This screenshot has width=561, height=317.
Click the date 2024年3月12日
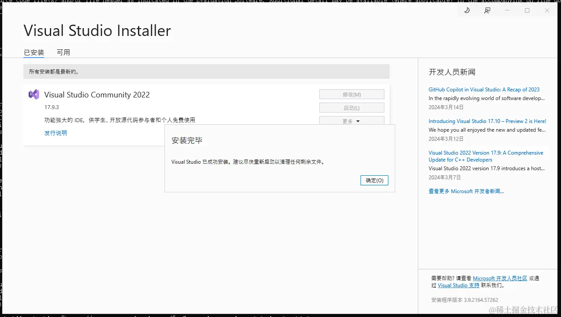[446, 139]
